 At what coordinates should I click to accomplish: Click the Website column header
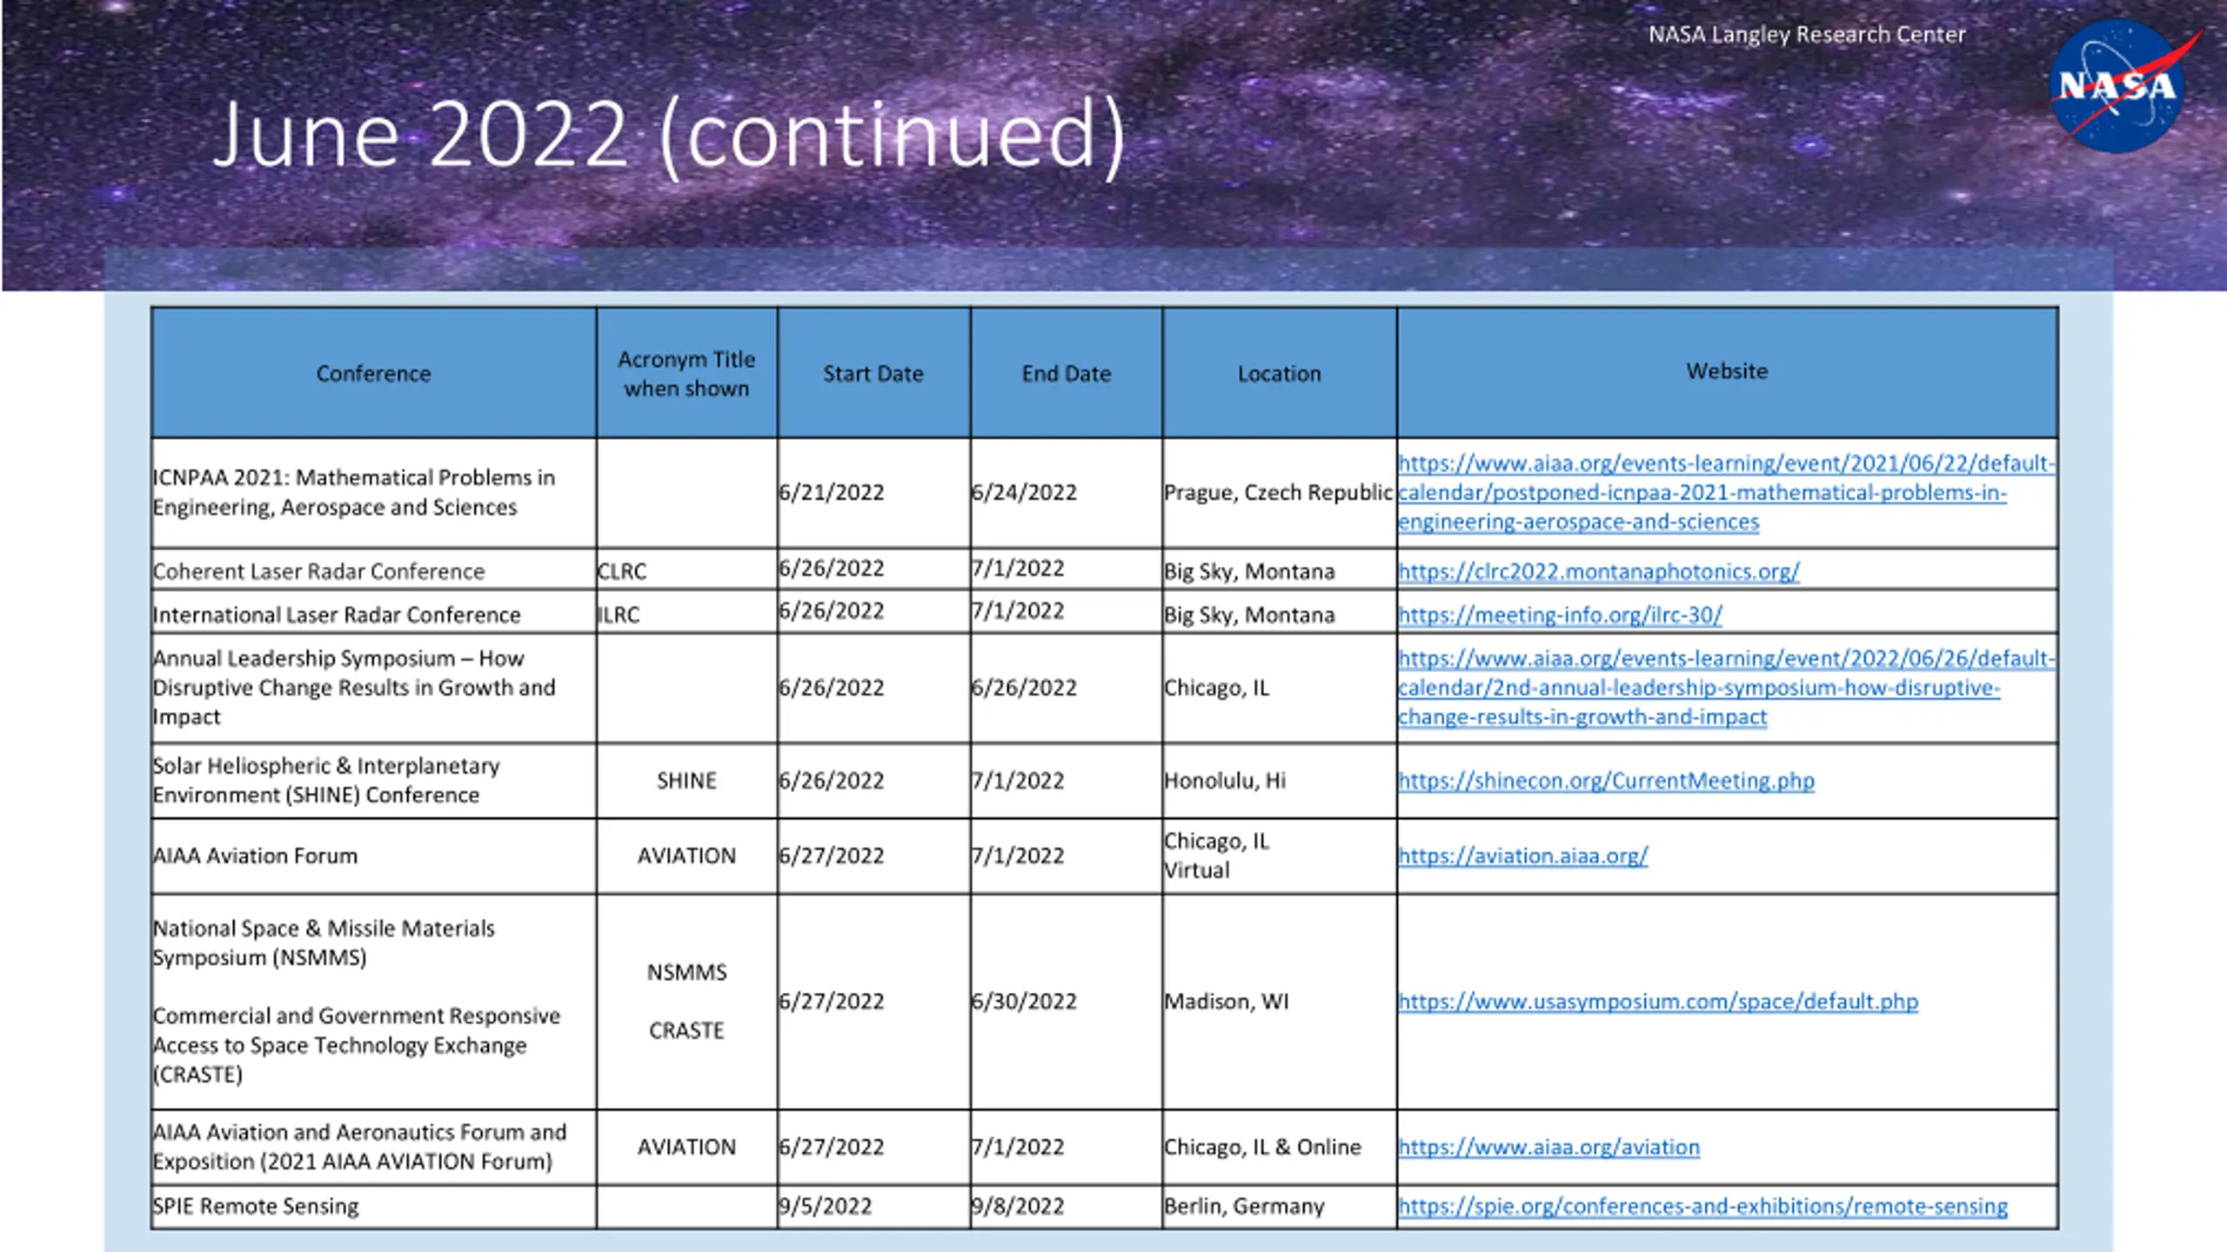[1728, 371]
